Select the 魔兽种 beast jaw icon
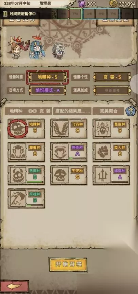 [18, 152]
